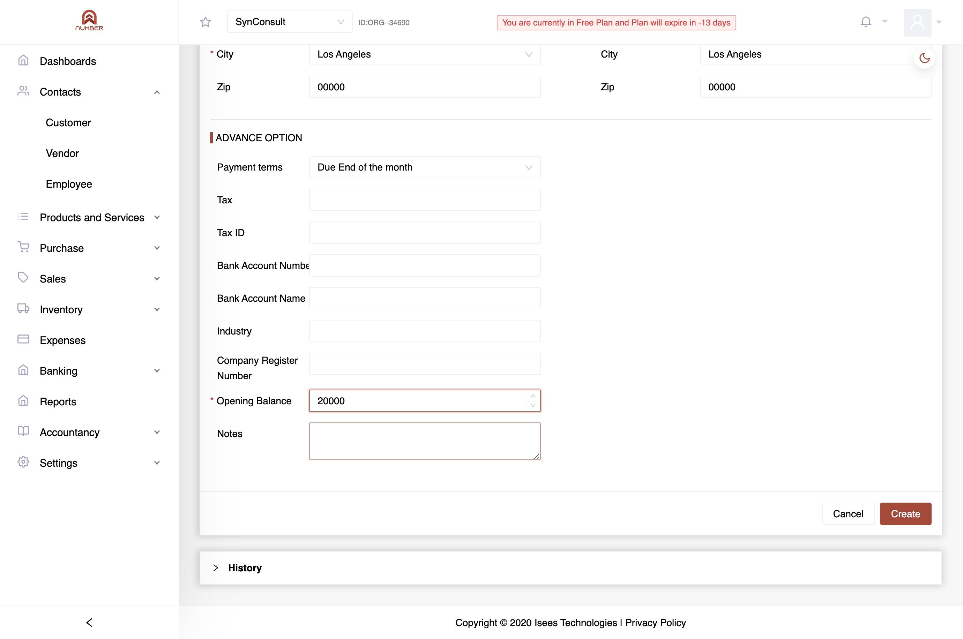
Task: Click the Settings gear icon
Action: 23,462
